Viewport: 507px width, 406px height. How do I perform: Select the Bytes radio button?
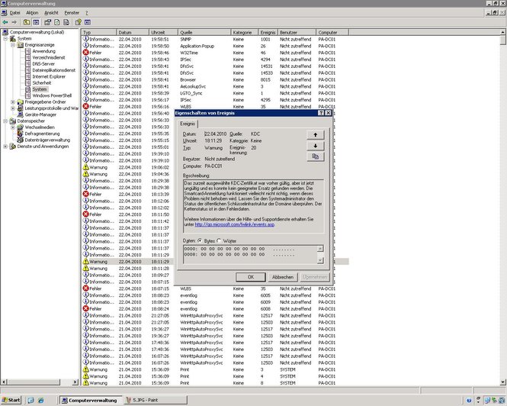200,240
